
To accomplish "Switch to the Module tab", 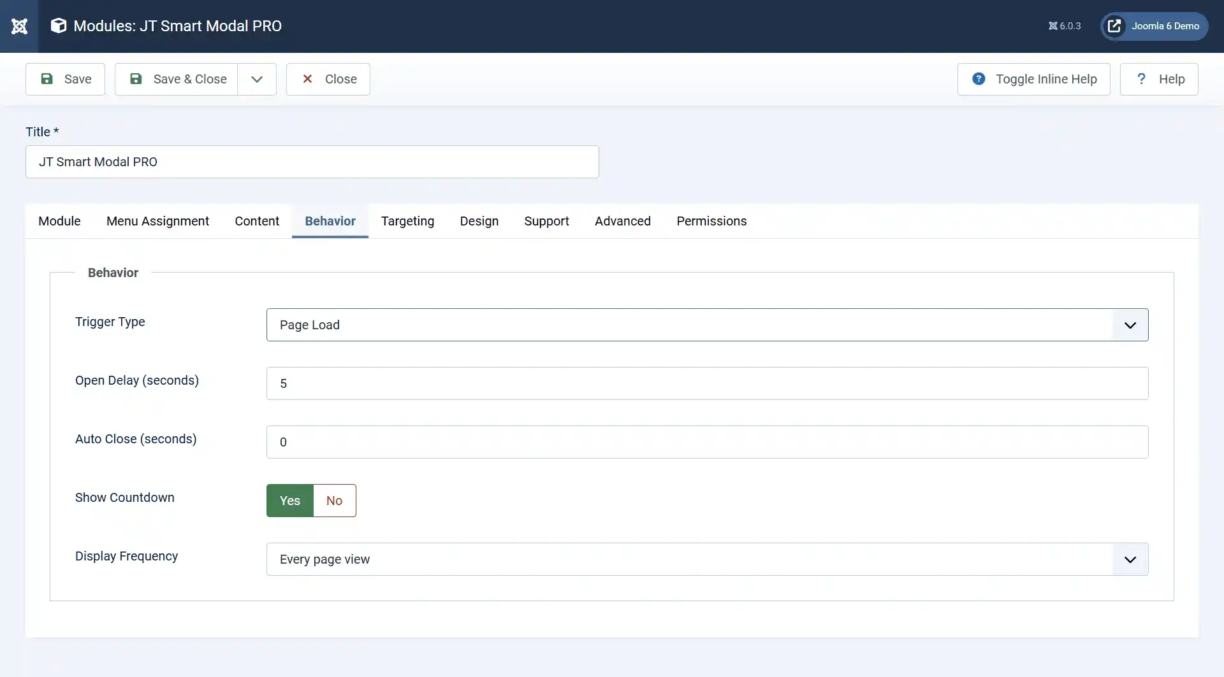I will pos(59,221).
